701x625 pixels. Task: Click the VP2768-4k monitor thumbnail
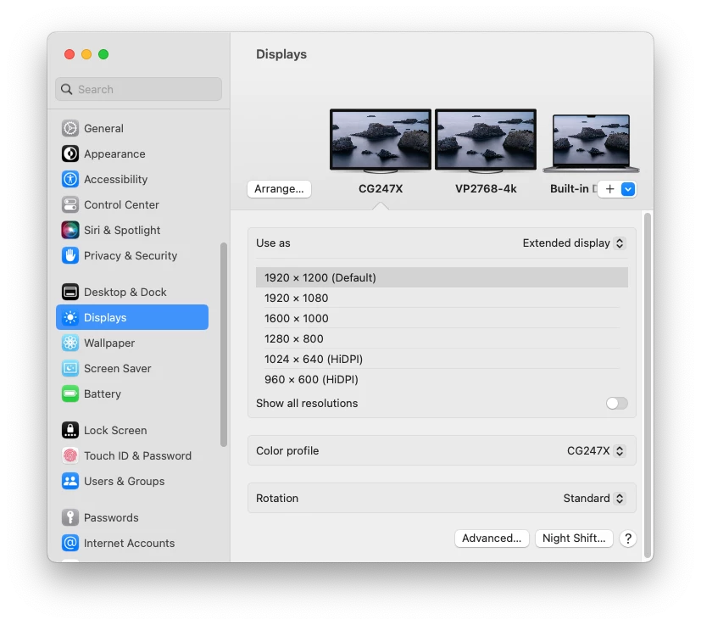pos(486,141)
